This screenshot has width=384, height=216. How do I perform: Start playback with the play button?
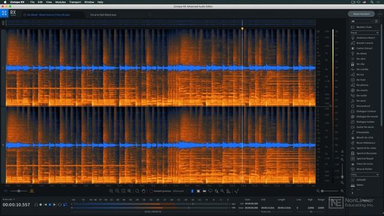tap(55, 205)
